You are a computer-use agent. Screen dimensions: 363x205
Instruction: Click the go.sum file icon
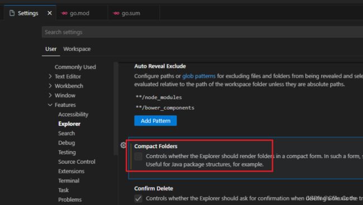click(x=116, y=13)
